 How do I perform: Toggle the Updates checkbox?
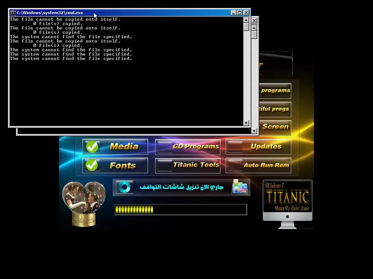(235, 147)
